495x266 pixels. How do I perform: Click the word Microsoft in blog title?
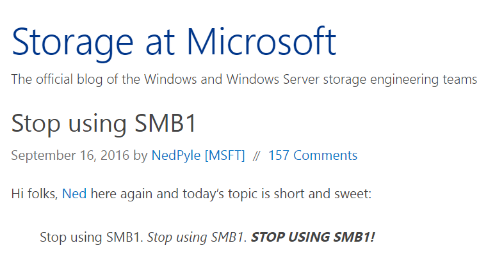pyautogui.click(x=261, y=42)
